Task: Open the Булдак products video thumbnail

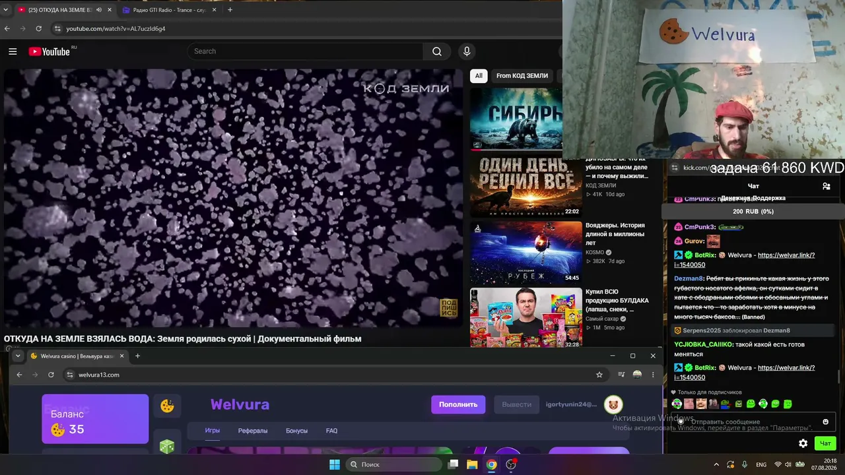Action: (526, 318)
